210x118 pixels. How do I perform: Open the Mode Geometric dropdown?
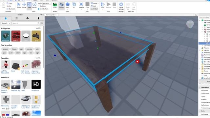pyautogui.click(x=47, y=3)
